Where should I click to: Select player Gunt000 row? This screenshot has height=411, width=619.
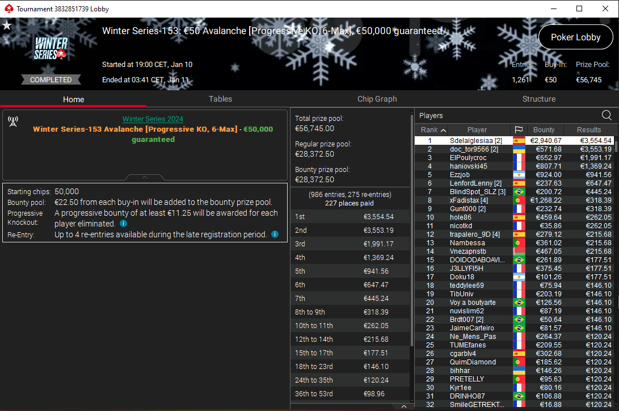coord(515,209)
